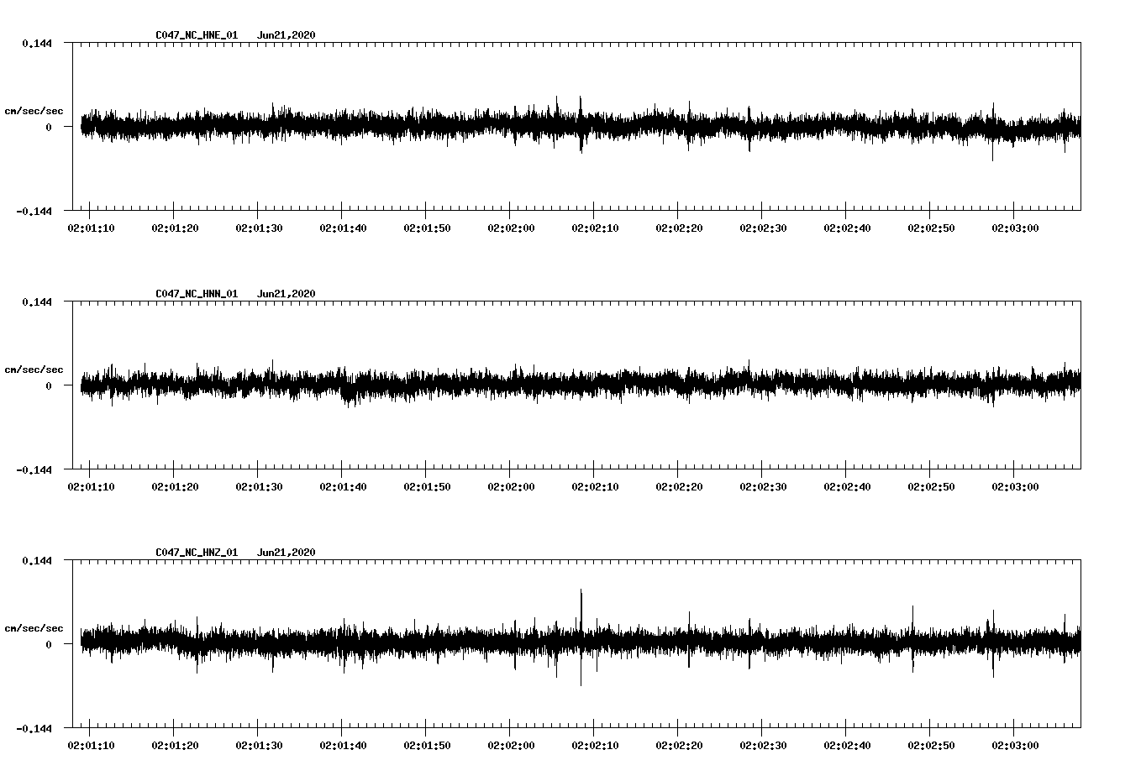Screen dimensions: 1141x776
Task: Select the C047_NC_HNN_01 channel title
Action: (197, 294)
